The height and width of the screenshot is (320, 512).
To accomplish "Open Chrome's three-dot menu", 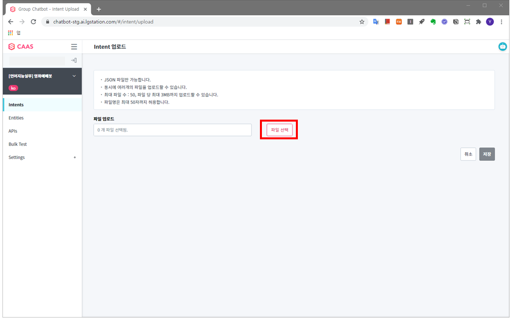I will click(502, 22).
